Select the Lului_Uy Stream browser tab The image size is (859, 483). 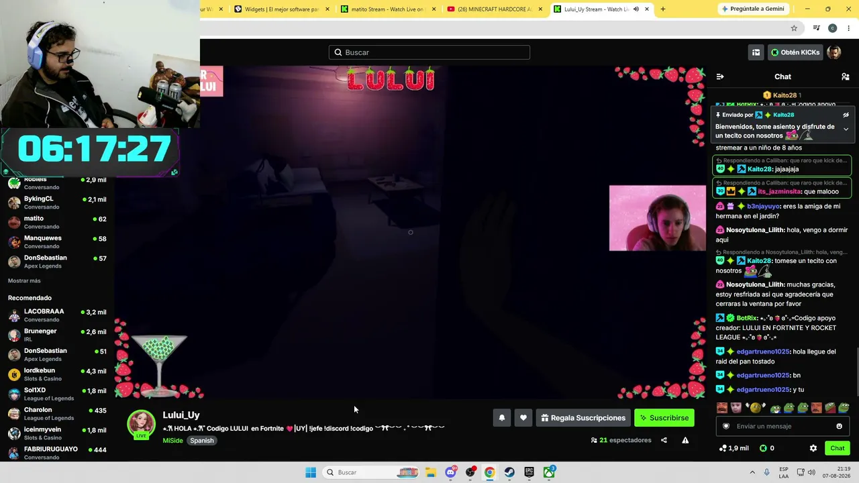coord(595,9)
